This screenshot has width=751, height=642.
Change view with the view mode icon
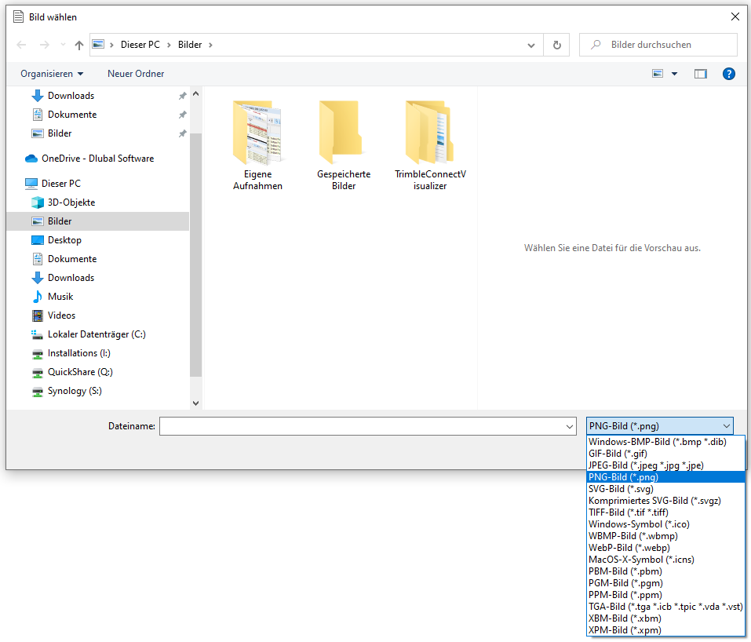coord(658,74)
